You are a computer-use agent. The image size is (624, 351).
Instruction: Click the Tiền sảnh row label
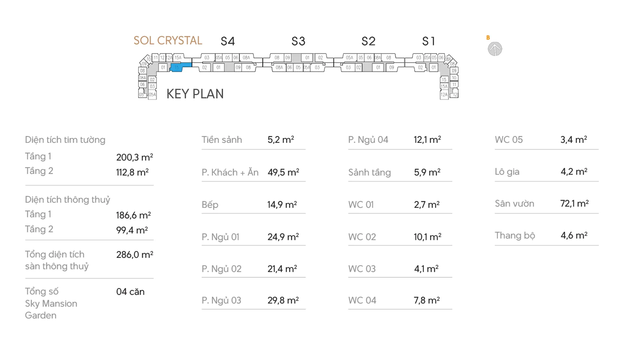tap(222, 140)
